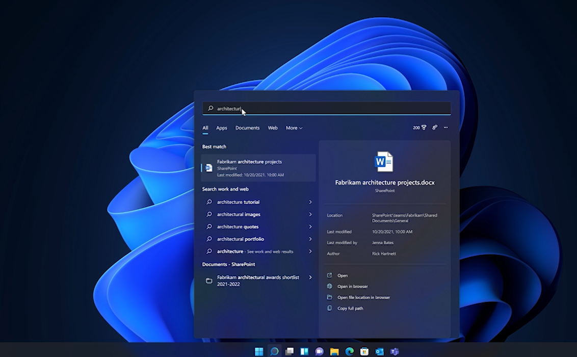Image resolution: width=577 pixels, height=357 pixels.
Task: Select the Web search tab
Action: click(273, 128)
